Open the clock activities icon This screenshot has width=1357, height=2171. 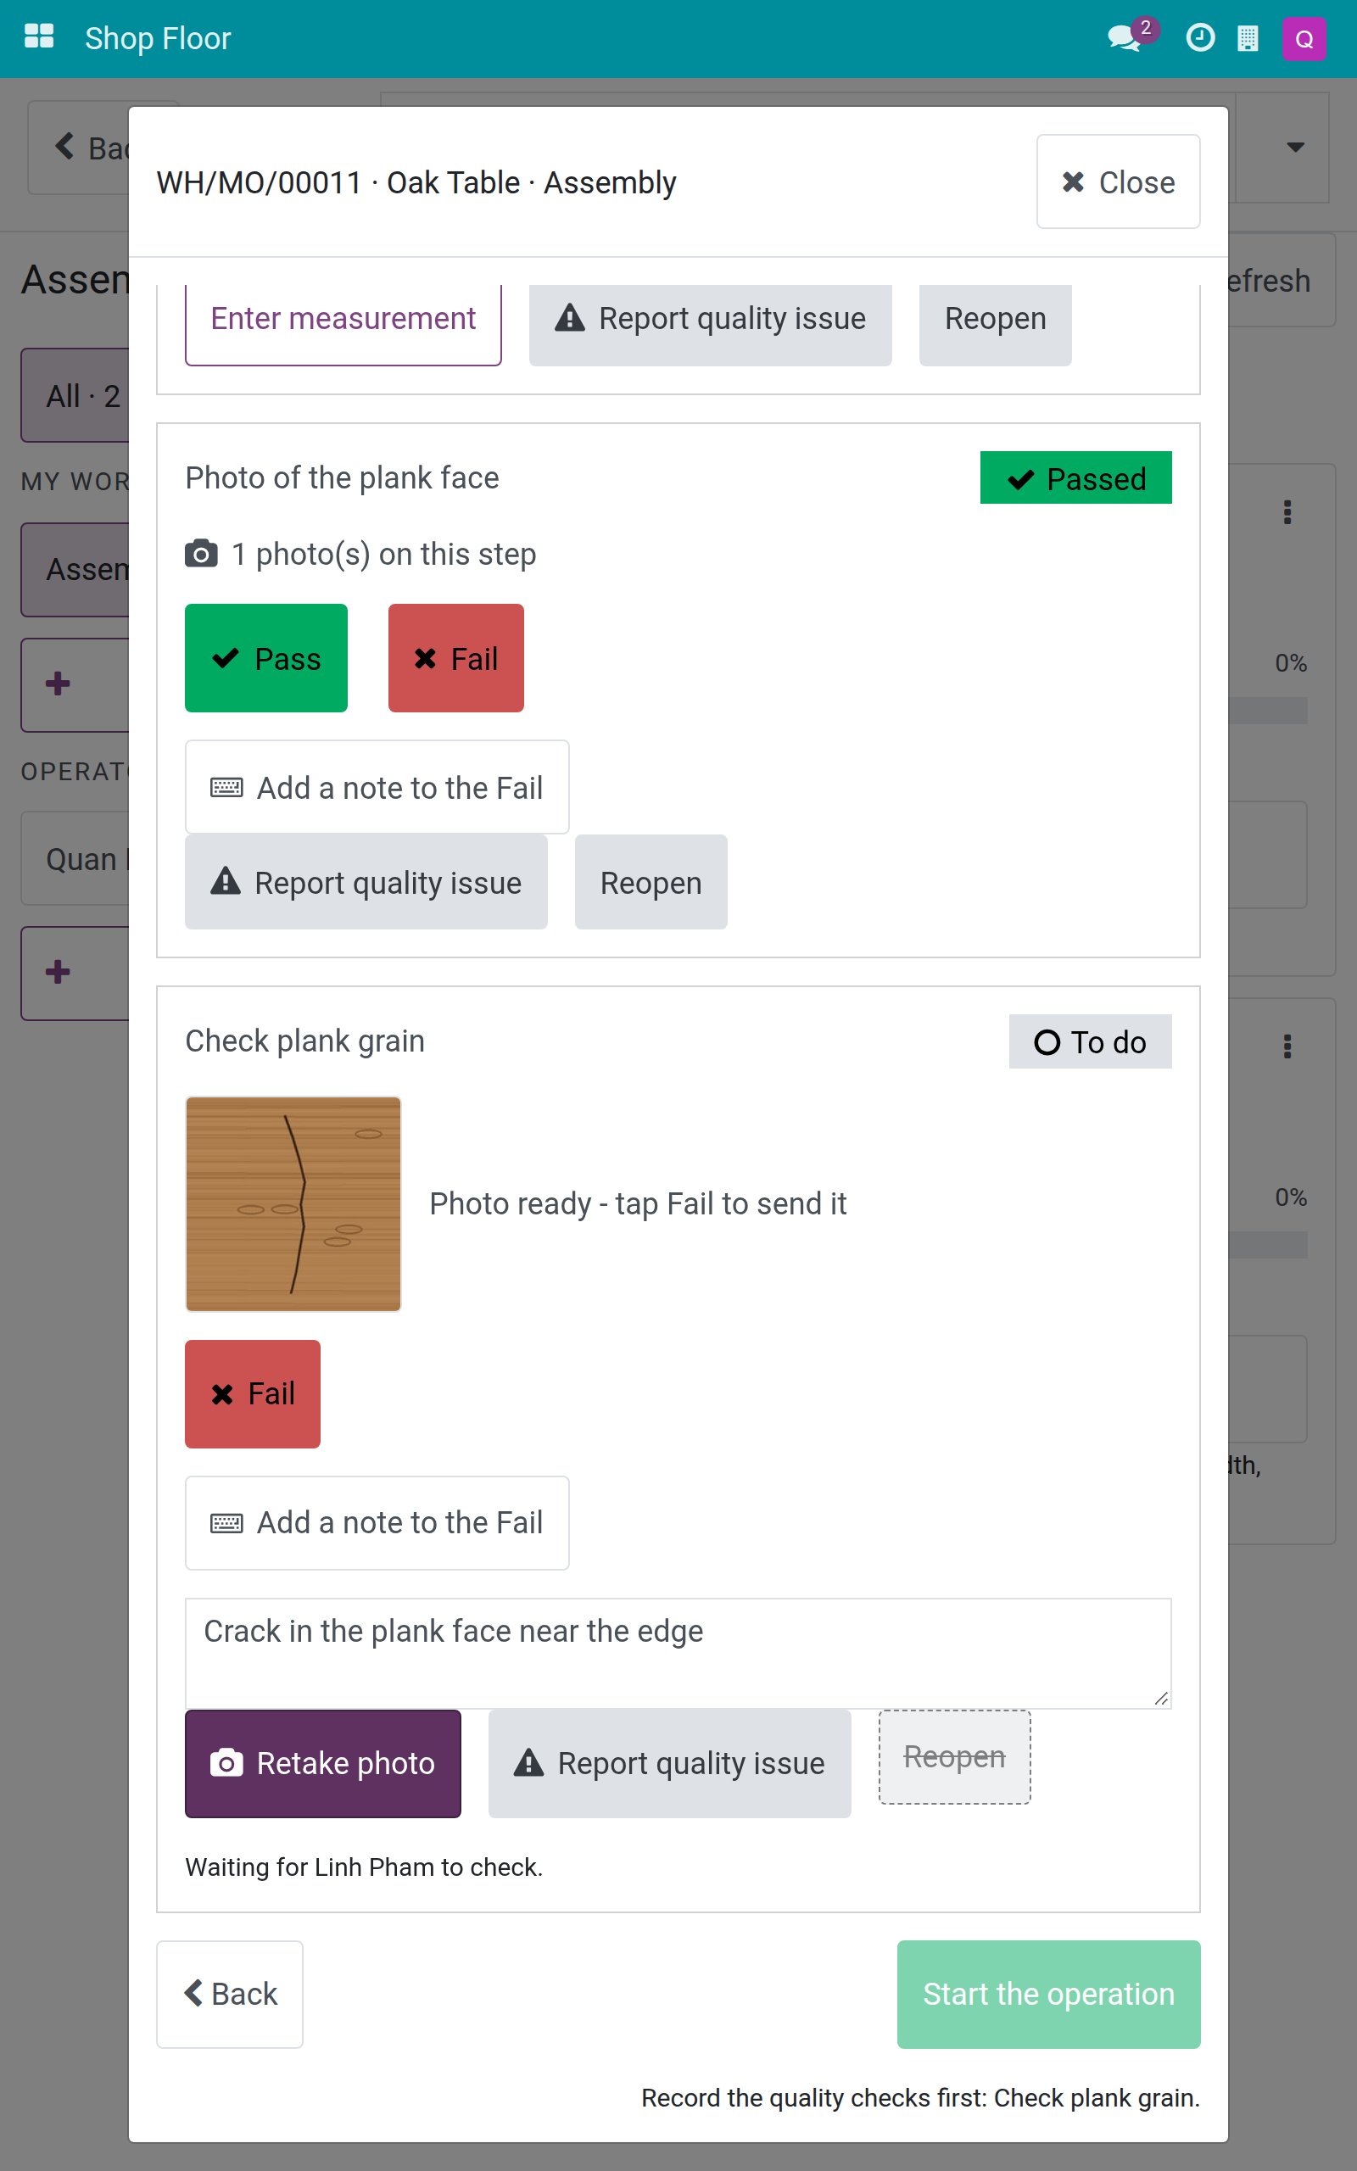[1200, 37]
